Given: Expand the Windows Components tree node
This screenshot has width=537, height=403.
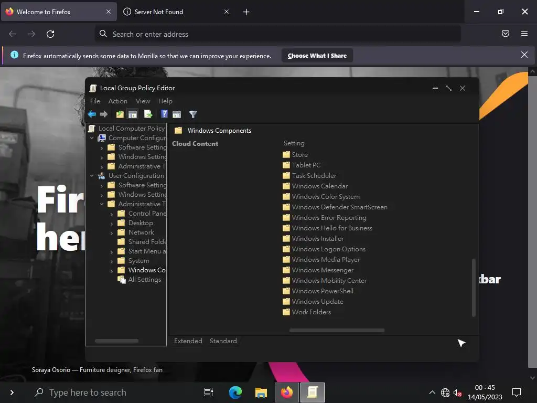Looking at the screenshot, I should point(112,271).
